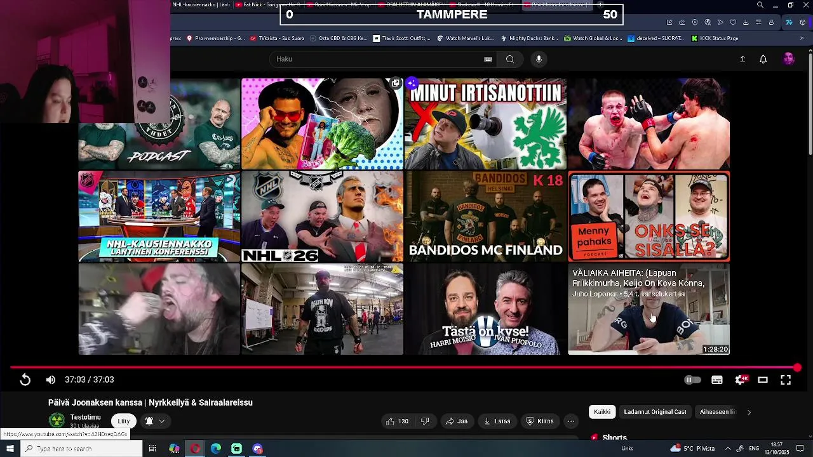Switch the player to full screen
The image size is (813, 457).
[x=786, y=380]
